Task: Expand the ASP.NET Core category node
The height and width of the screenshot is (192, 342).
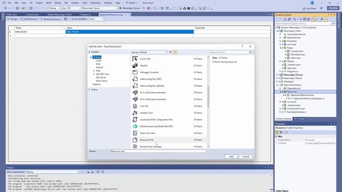Action: (94, 74)
